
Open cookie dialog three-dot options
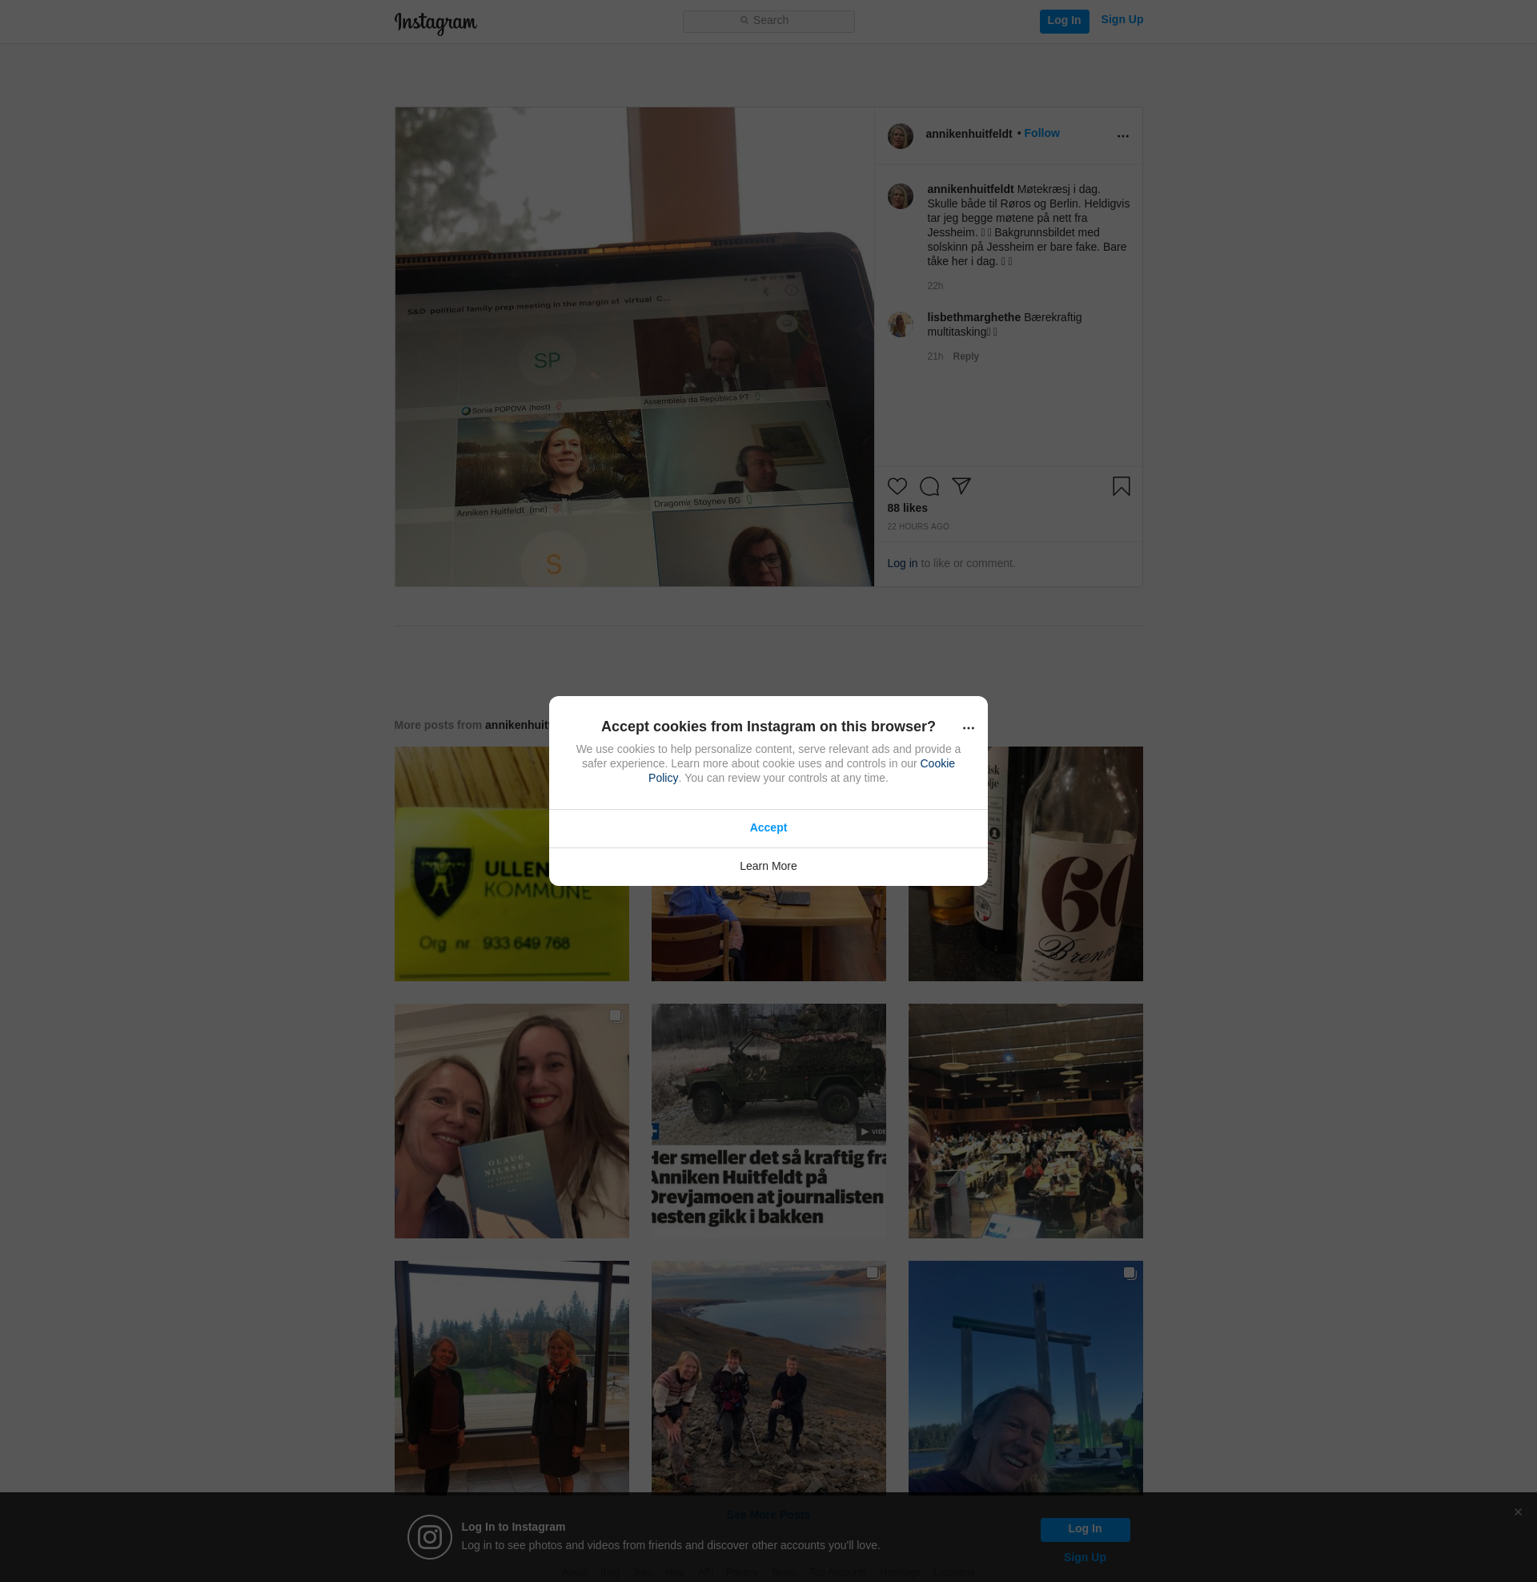coord(968,727)
